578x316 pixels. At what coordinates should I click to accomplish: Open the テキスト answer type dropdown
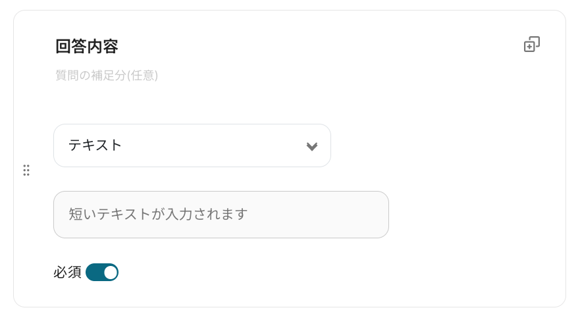[192, 145]
